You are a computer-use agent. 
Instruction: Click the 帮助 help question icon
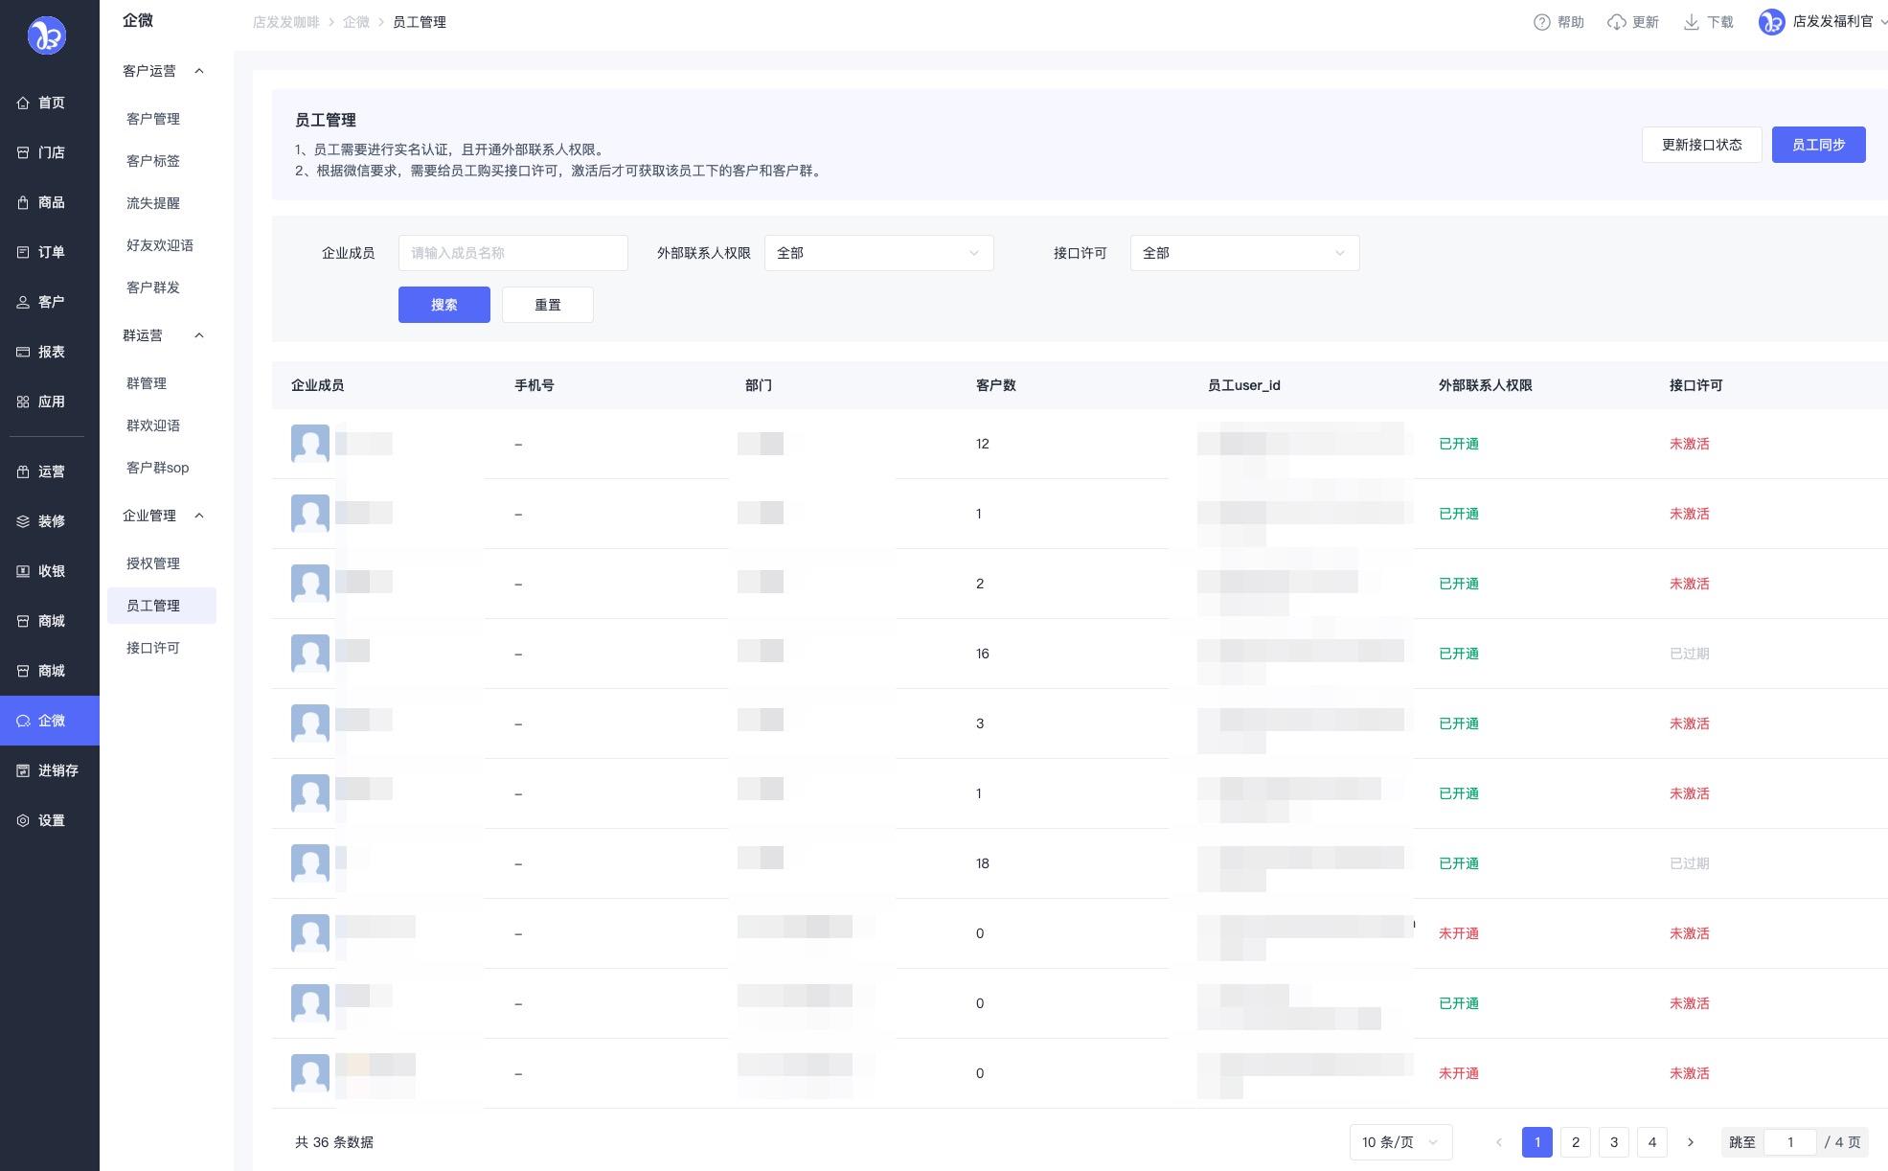pos(1541,22)
